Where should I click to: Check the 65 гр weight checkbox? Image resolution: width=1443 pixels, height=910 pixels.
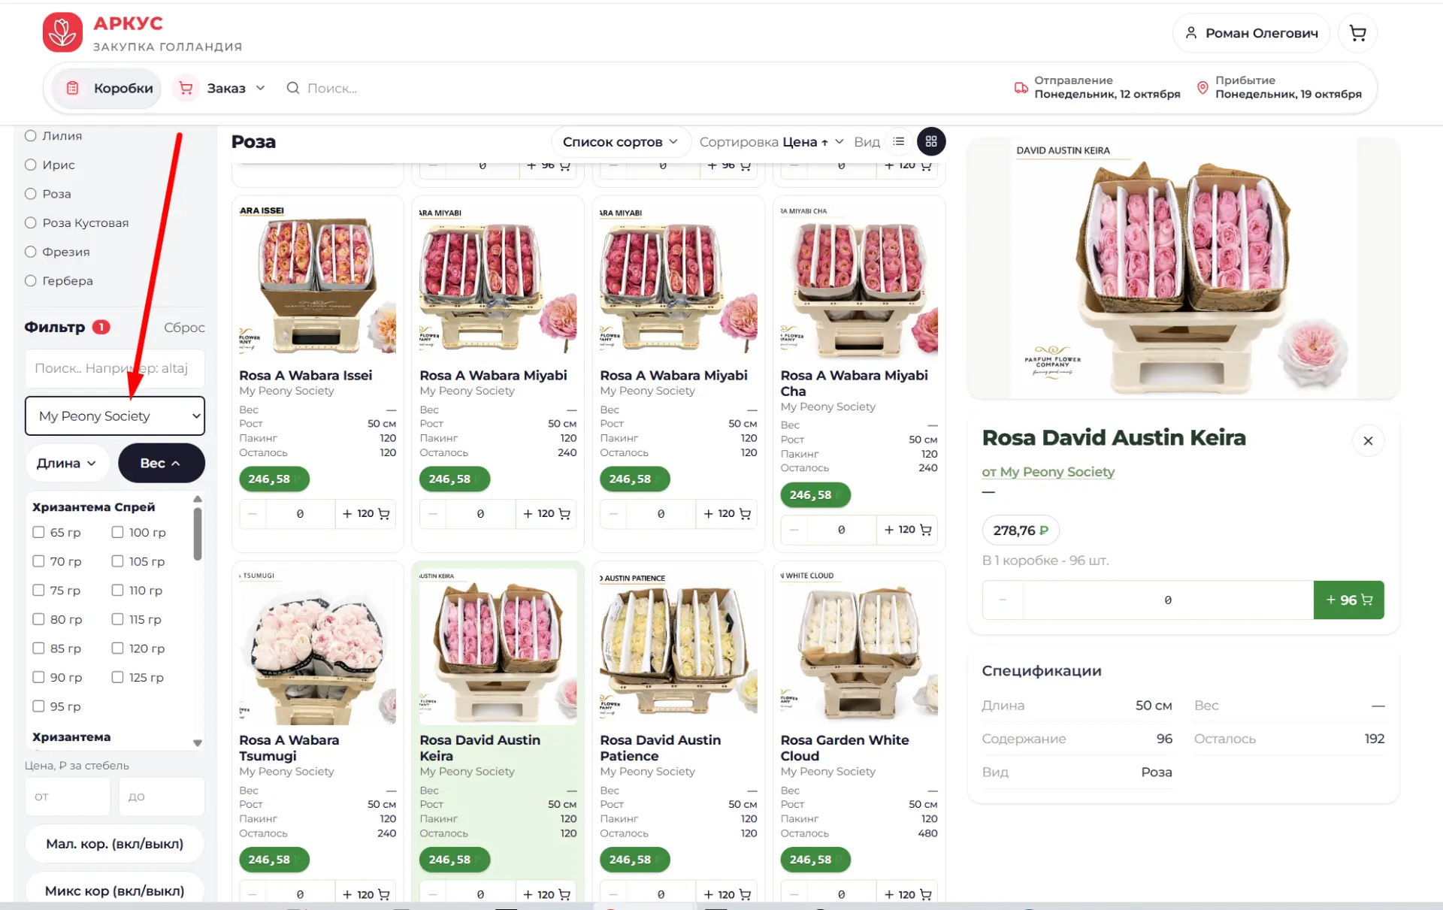(38, 532)
